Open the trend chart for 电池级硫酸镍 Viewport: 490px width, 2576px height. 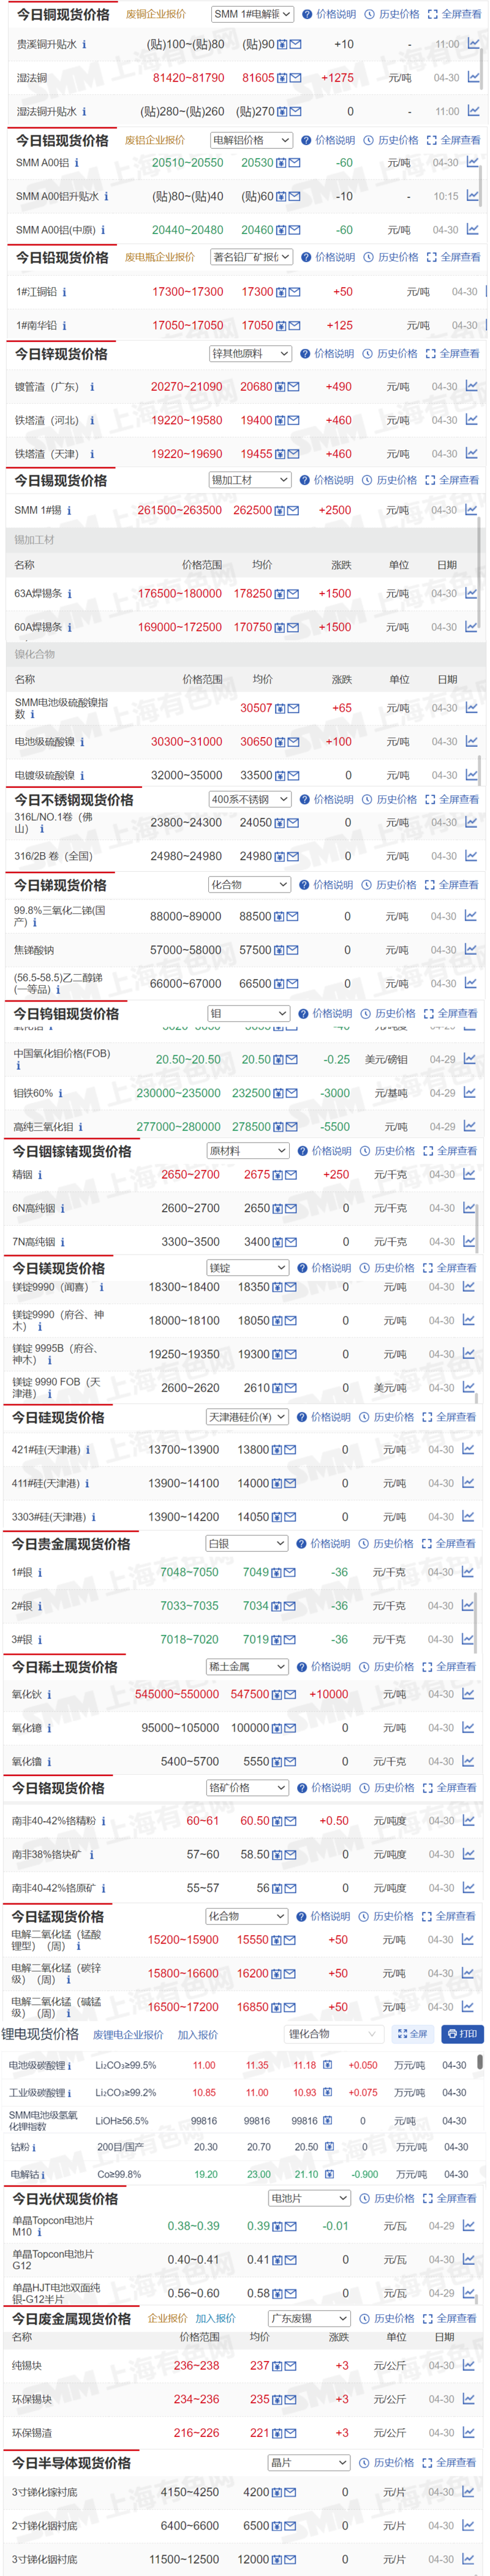(x=471, y=741)
